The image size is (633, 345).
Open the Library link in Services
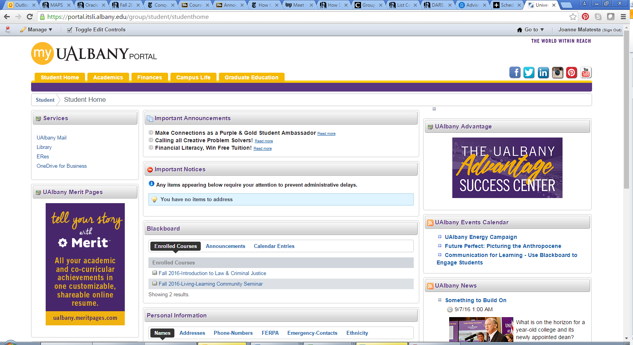pyautogui.click(x=44, y=147)
